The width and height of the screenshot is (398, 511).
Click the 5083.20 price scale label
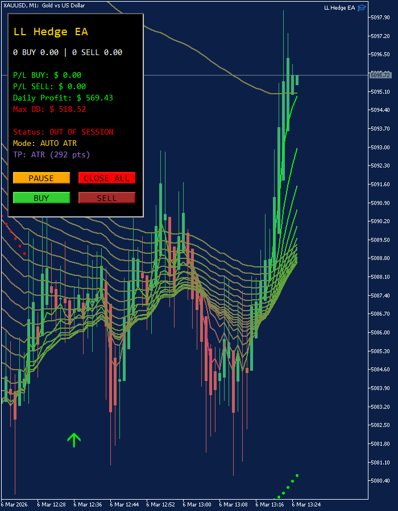point(380,407)
